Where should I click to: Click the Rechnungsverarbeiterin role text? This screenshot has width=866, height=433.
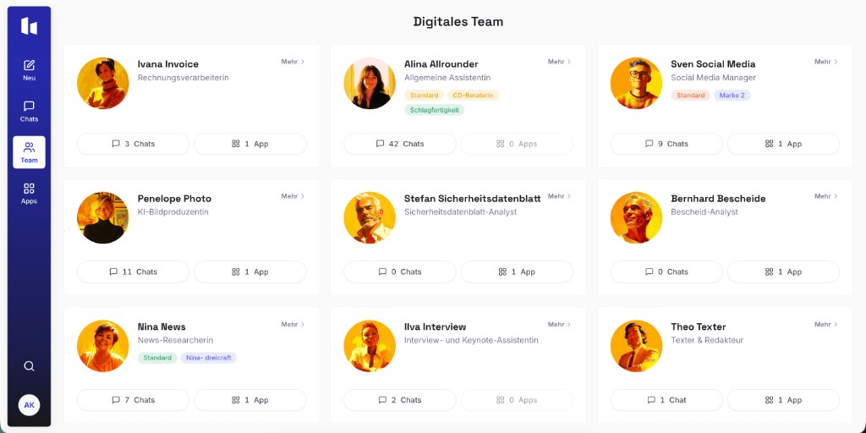(183, 78)
